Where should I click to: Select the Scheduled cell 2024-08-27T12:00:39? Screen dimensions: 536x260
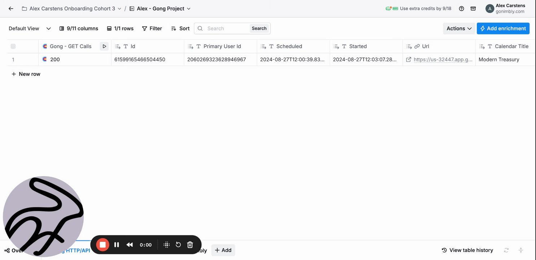coord(293,60)
